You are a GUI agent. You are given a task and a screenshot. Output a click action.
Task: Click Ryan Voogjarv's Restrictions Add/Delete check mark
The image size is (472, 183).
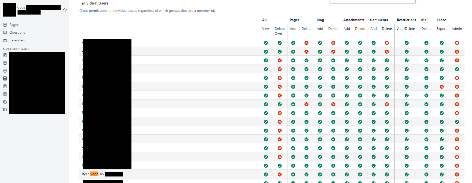pos(407,174)
